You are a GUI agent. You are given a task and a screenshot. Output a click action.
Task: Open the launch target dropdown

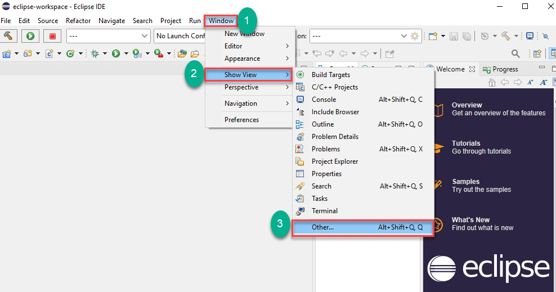click(359, 36)
